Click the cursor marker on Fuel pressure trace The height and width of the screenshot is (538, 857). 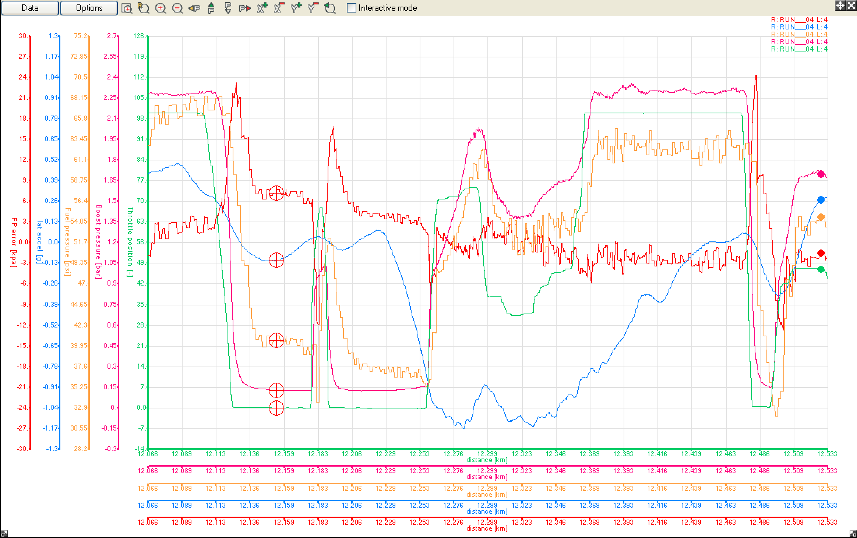click(x=276, y=340)
